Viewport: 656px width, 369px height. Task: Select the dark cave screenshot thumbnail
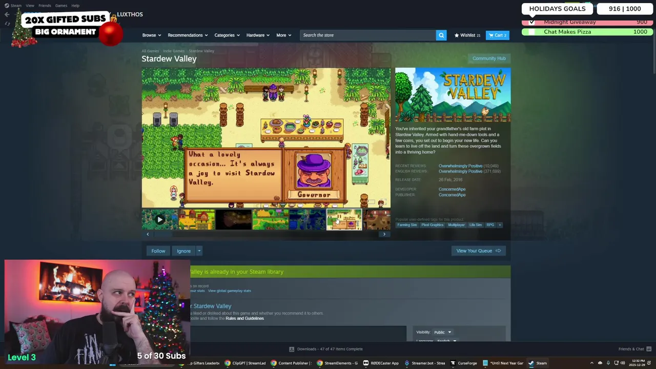[x=234, y=220]
